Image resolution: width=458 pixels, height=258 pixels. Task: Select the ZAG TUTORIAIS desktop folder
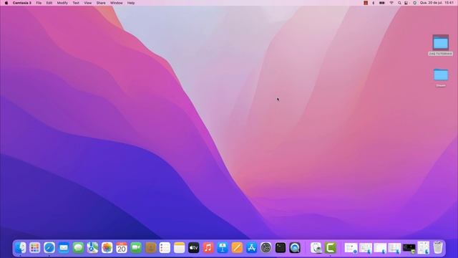[x=441, y=45]
